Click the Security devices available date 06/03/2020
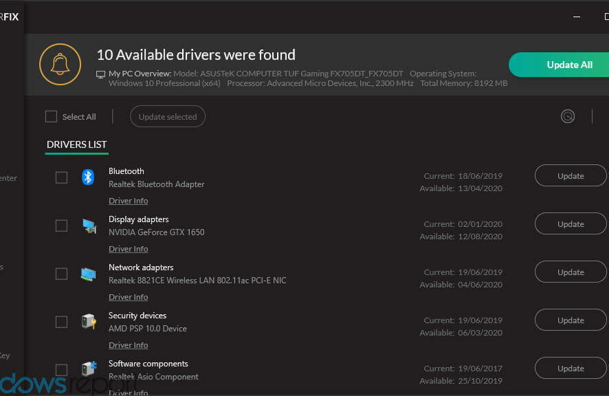Screen dimensions: 609x396 pyautogui.click(x=480, y=333)
